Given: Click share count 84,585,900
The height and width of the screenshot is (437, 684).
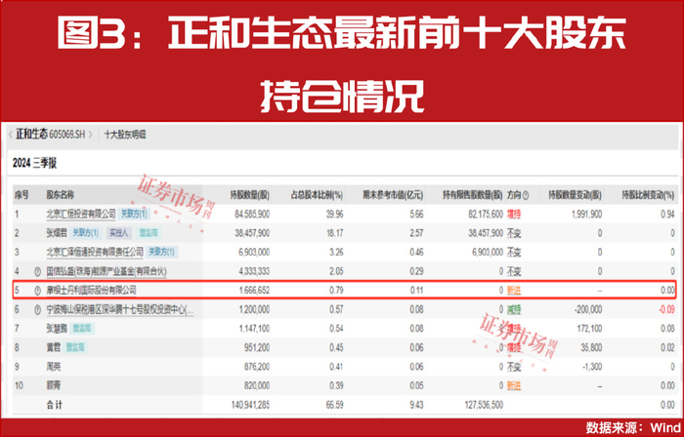Looking at the screenshot, I should coord(252,215).
